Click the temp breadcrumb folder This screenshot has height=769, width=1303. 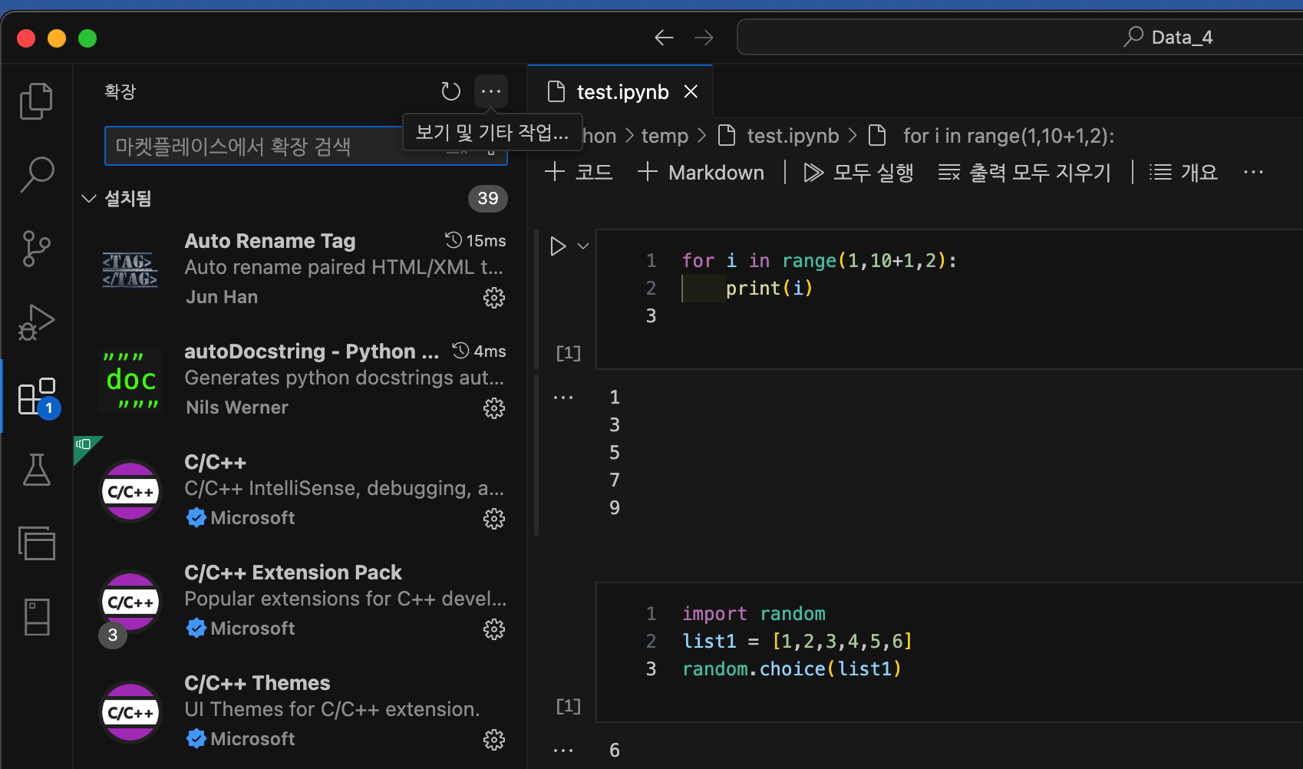coord(665,136)
